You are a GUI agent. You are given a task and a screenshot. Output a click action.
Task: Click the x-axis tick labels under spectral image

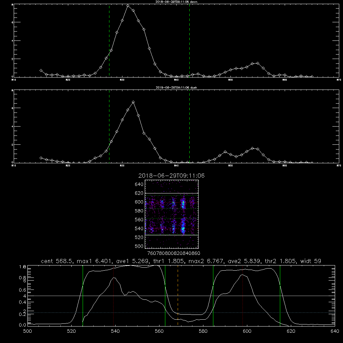[x=174, y=253]
